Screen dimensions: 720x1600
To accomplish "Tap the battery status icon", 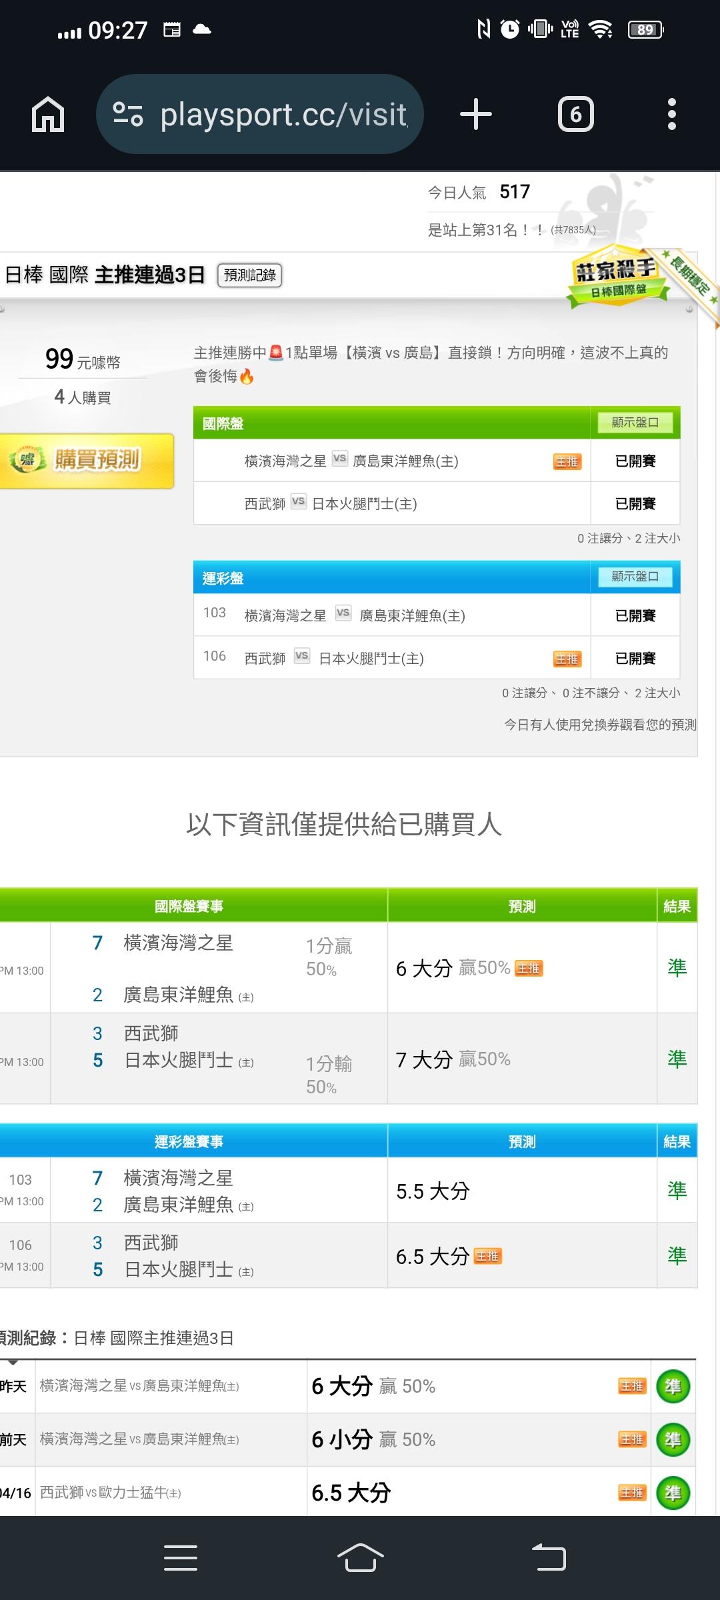I will coord(646,29).
